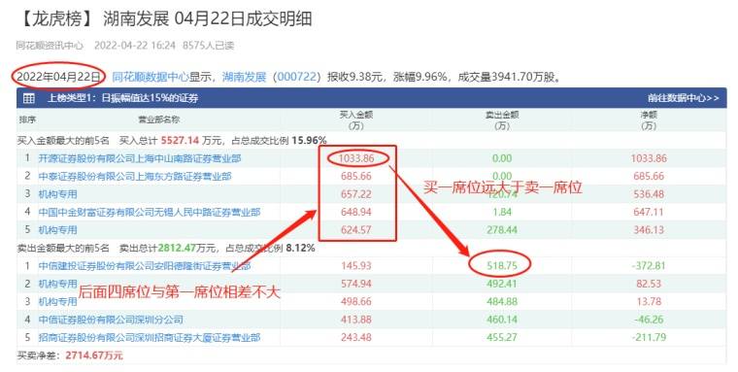This screenshot has width=738, height=372.
Task: Open the 湖南发展 stock link in summary line
Action: point(245,77)
